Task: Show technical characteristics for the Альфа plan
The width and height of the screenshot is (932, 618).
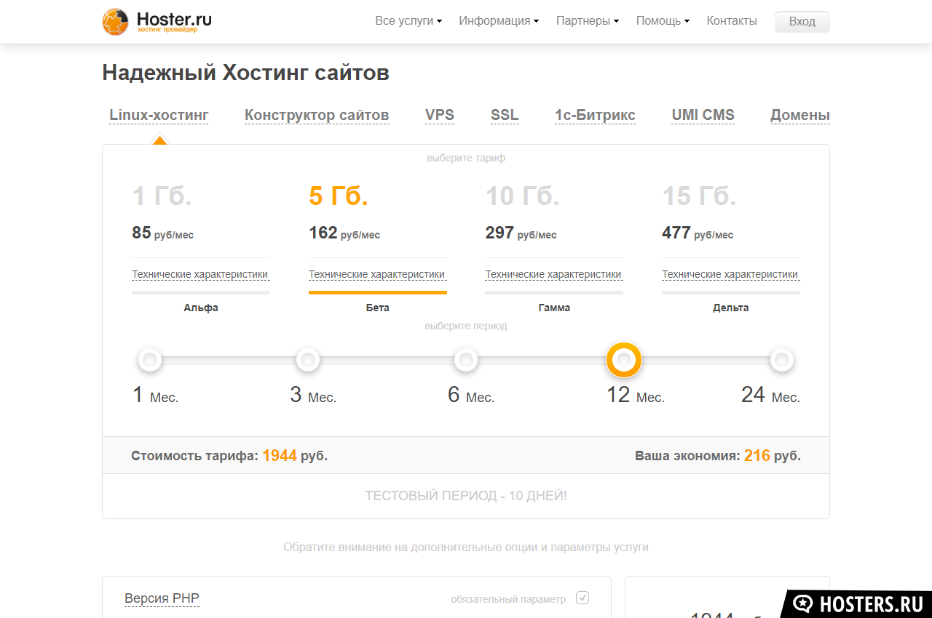Action: click(x=200, y=274)
